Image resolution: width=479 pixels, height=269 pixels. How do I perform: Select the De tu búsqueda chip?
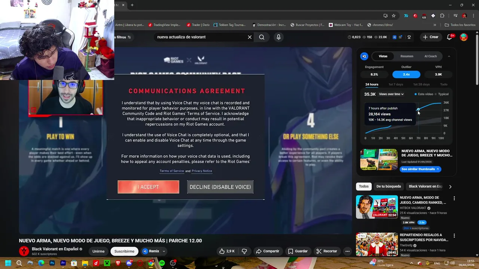[388, 186]
